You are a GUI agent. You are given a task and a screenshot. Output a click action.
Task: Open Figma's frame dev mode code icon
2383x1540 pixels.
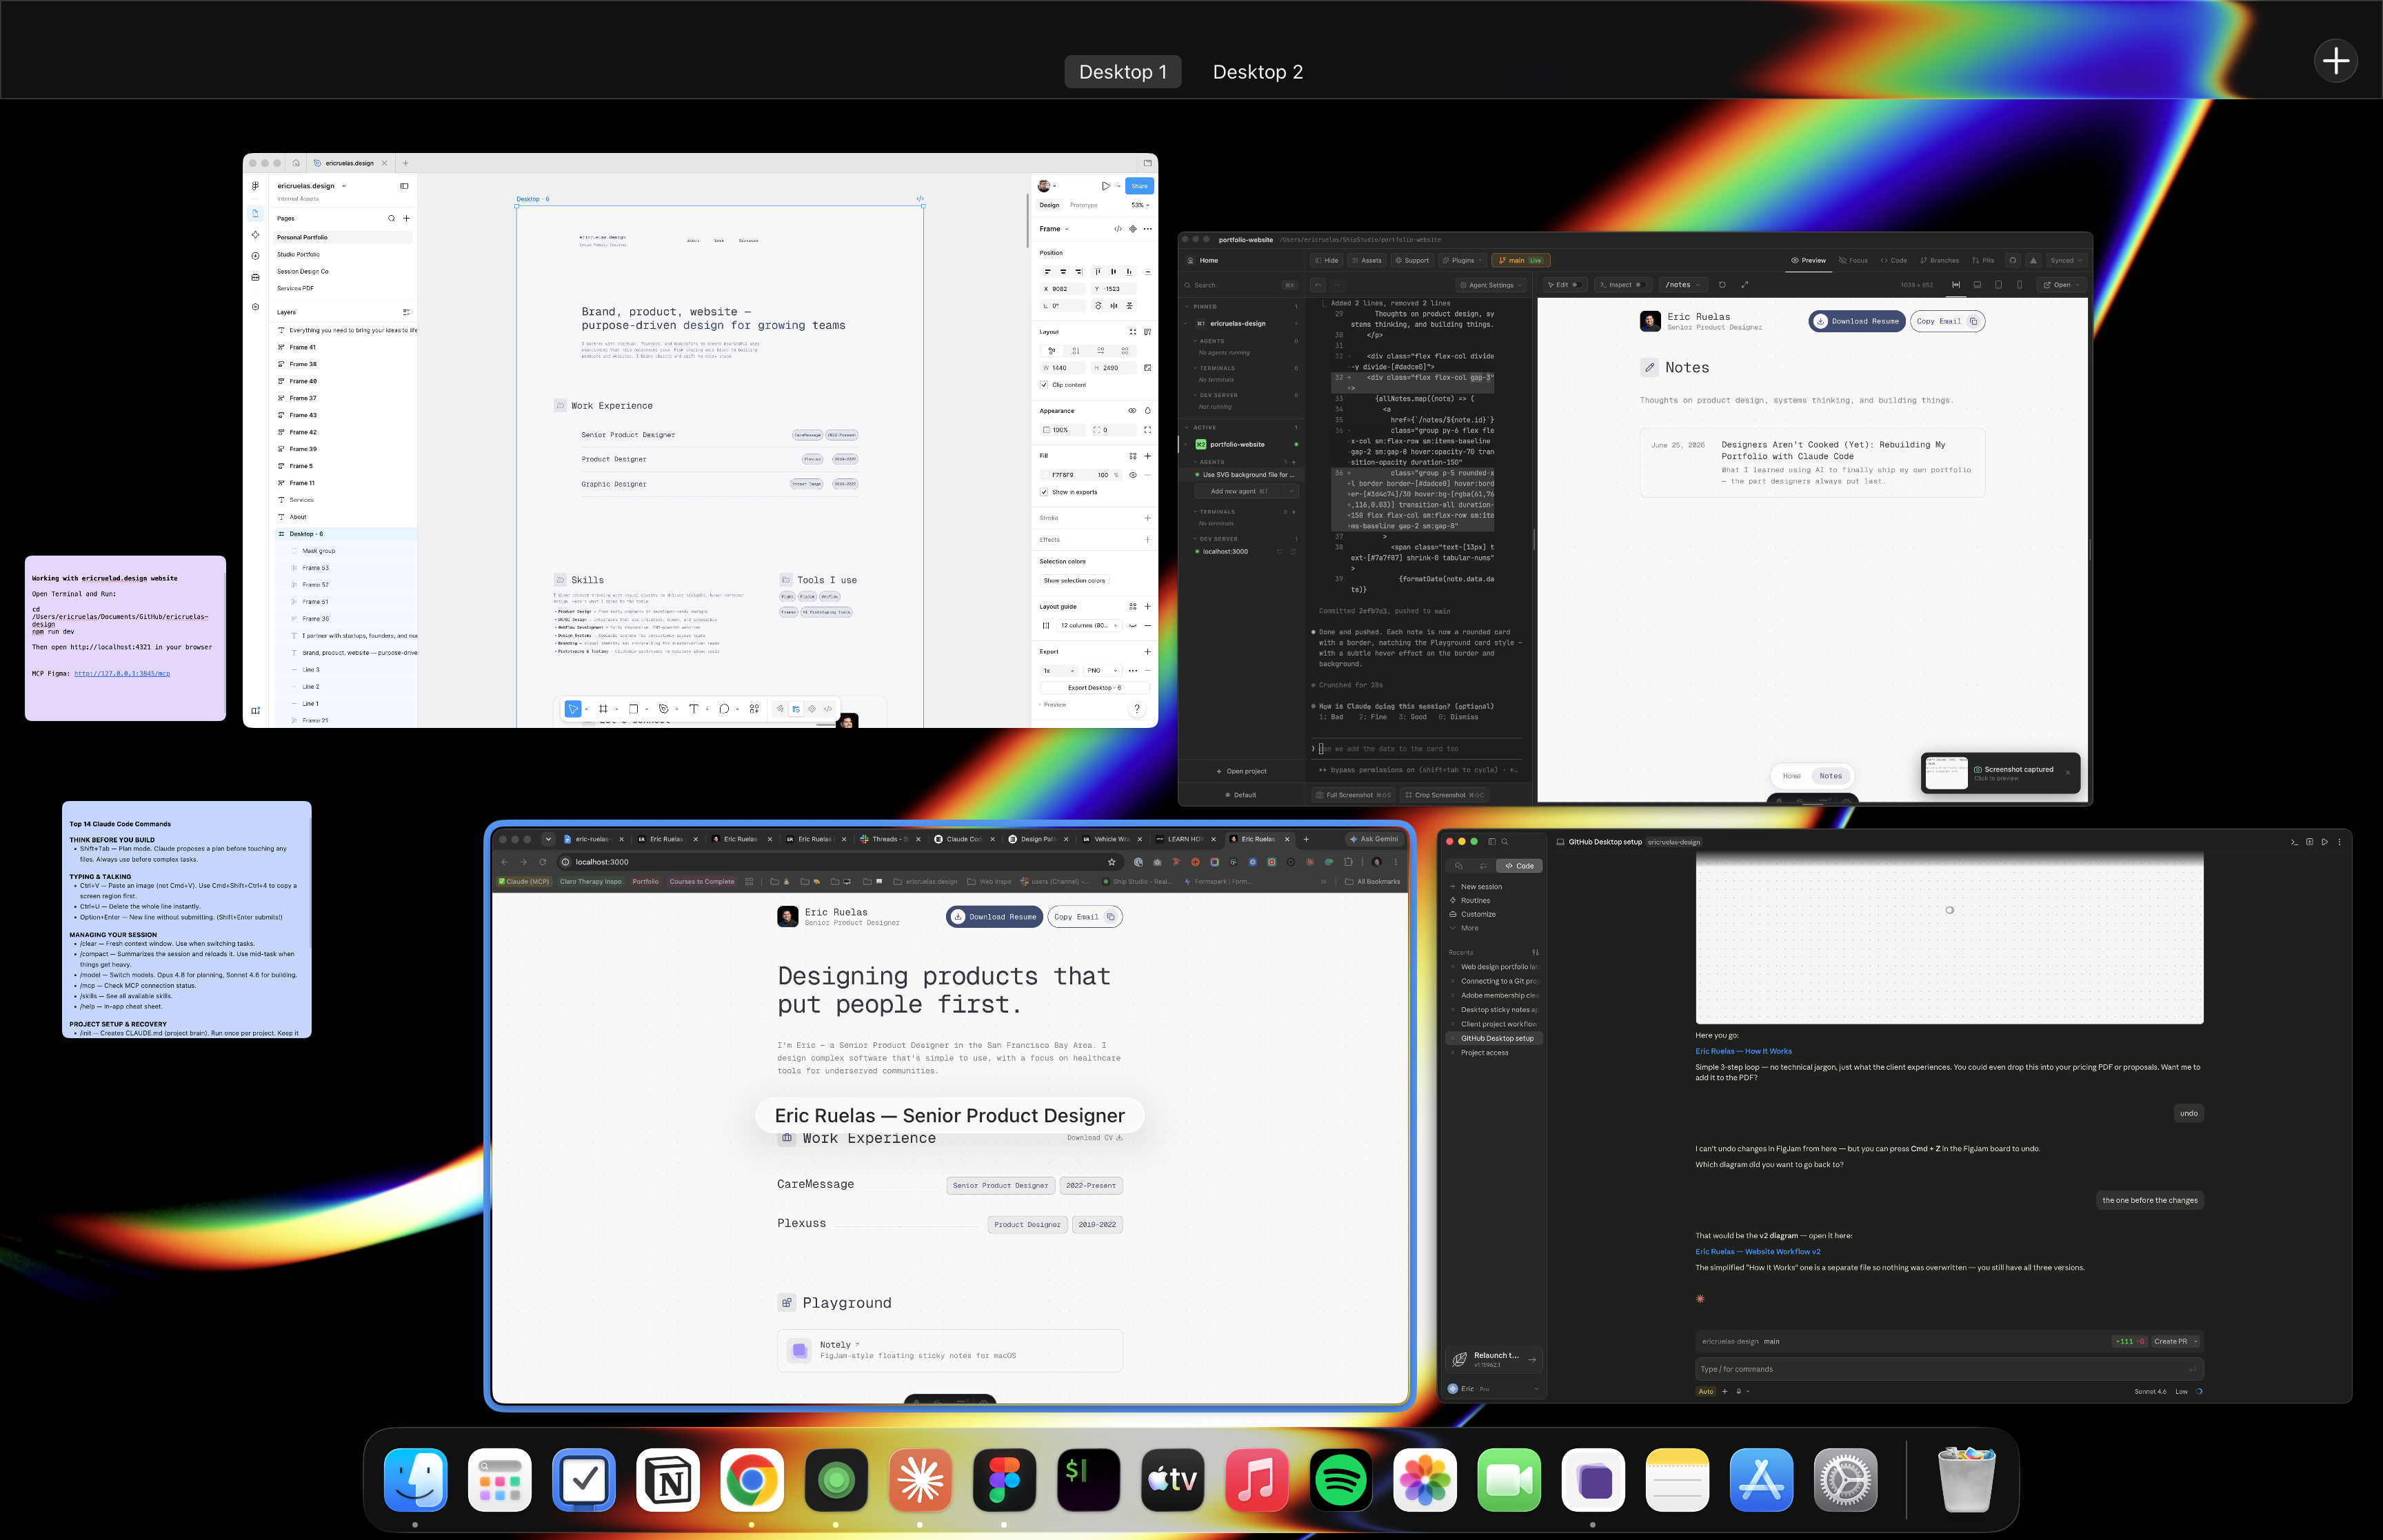click(x=1118, y=229)
